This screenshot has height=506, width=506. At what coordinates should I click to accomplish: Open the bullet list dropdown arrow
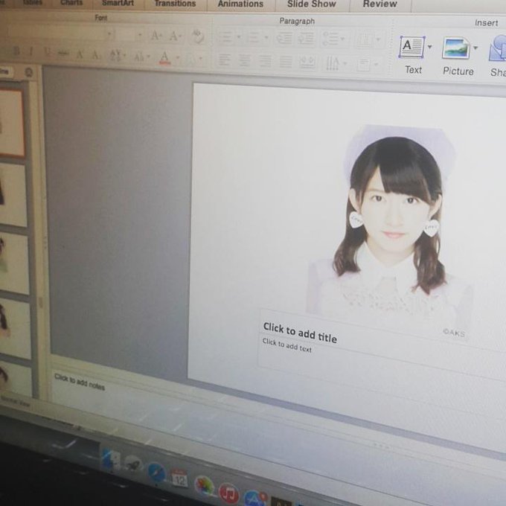[239, 37]
